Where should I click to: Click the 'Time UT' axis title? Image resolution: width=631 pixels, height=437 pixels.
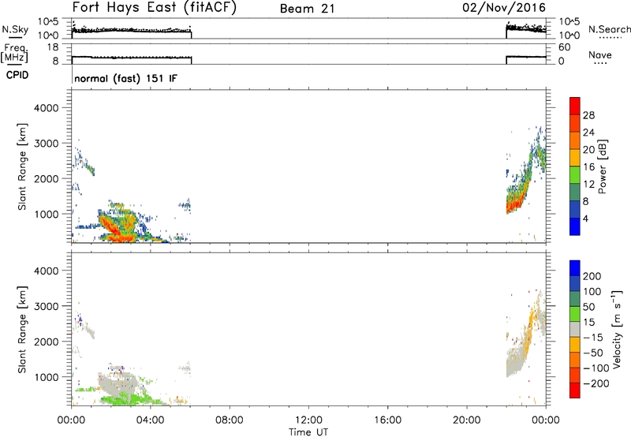[x=308, y=432]
